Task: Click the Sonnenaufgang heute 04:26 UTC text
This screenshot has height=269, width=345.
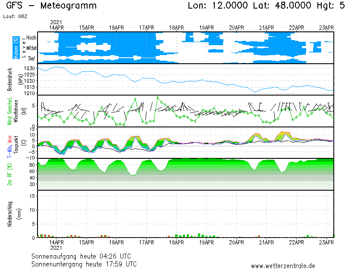Action: point(84,256)
